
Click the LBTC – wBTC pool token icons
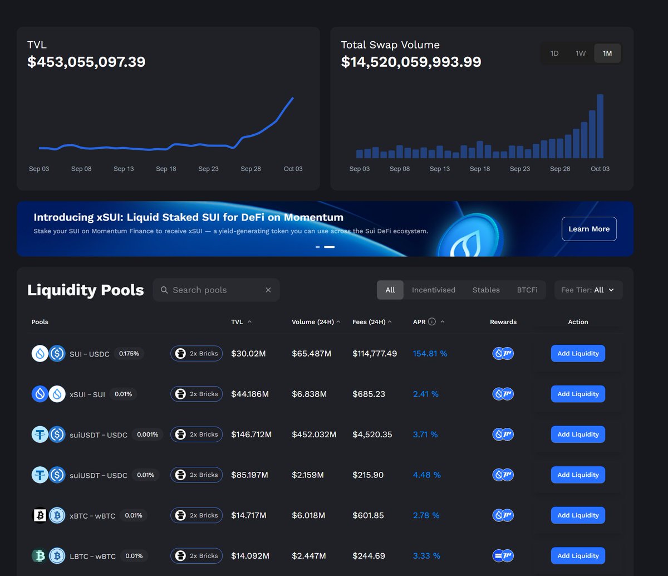(48, 556)
